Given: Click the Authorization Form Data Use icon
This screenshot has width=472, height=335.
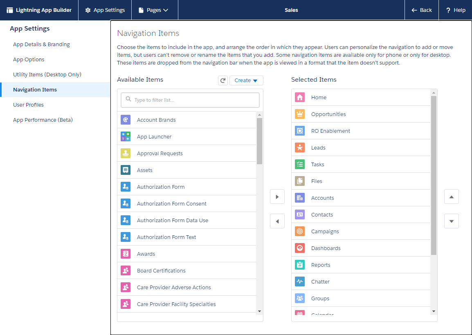Looking at the screenshot, I should pyautogui.click(x=126, y=220).
